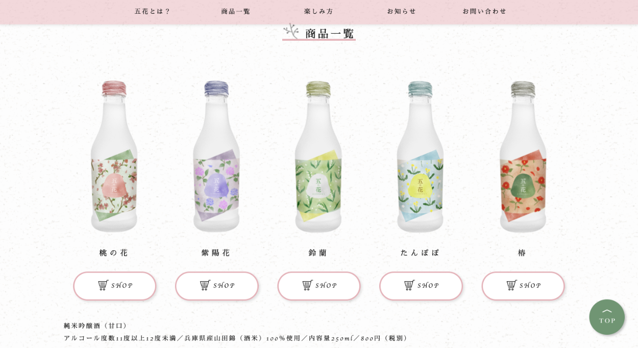638x348 pixels.
Task: Open the 楽しみ方 navigation link
Action: [x=318, y=11]
